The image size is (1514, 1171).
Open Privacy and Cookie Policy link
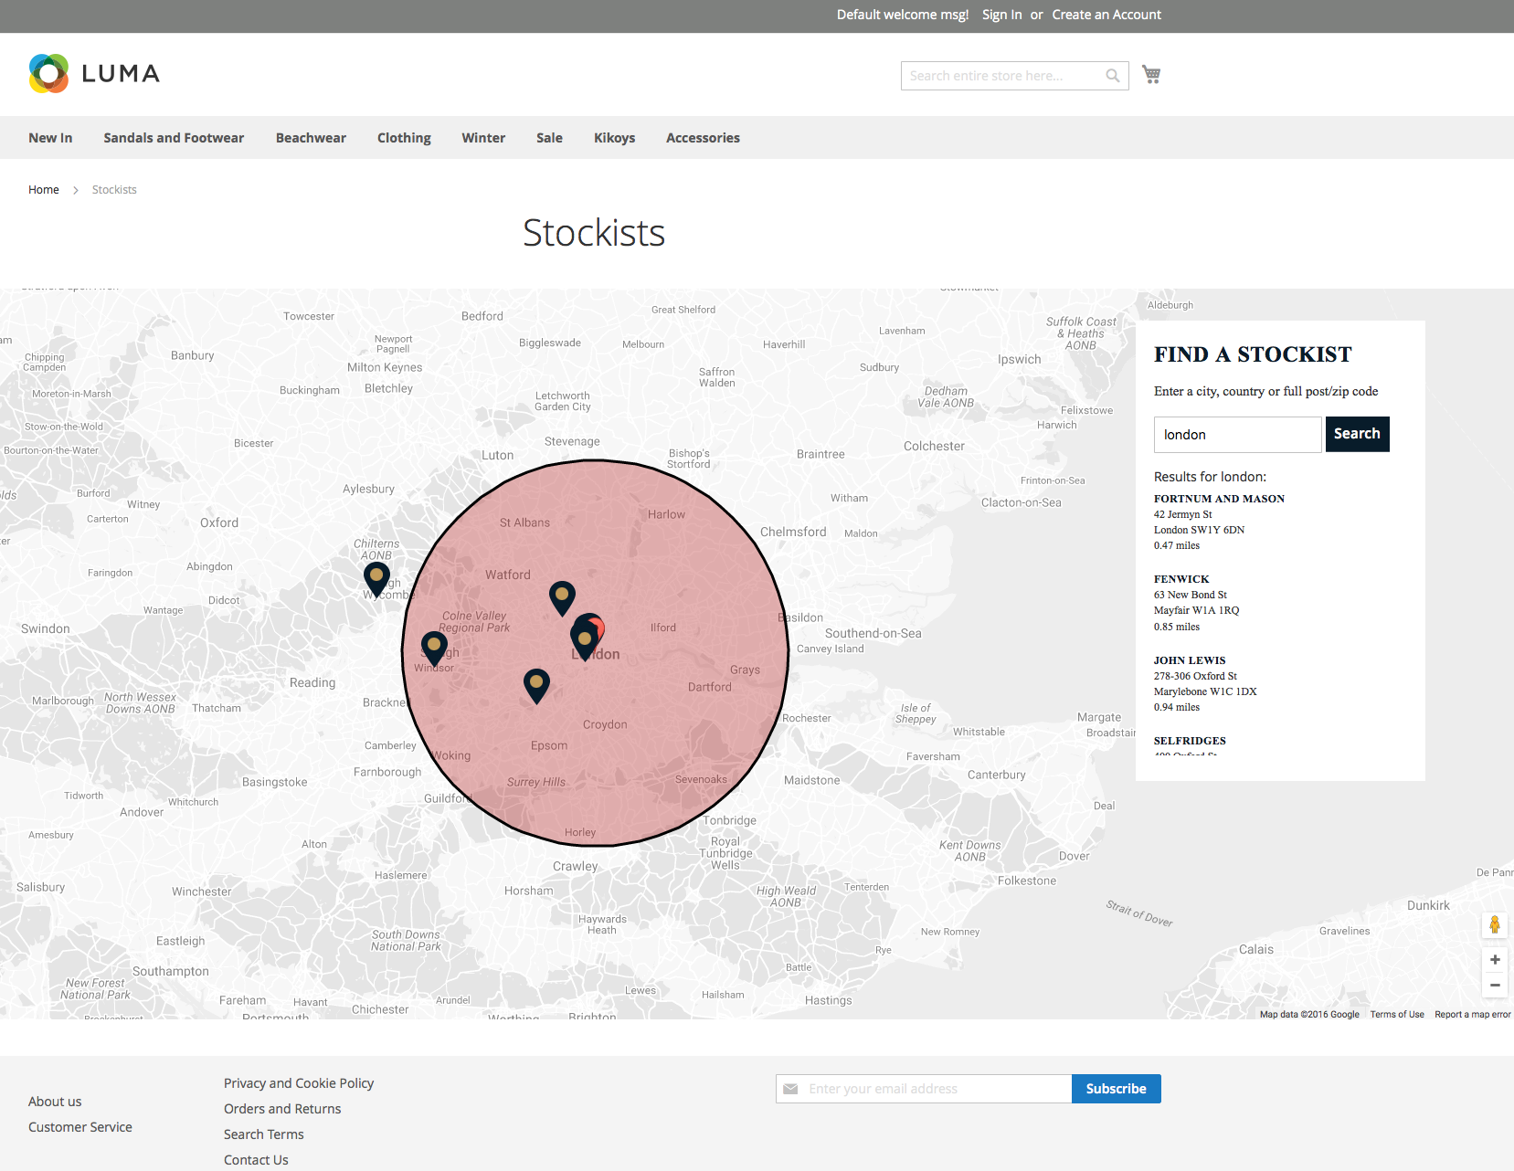click(x=299, y=1083)
